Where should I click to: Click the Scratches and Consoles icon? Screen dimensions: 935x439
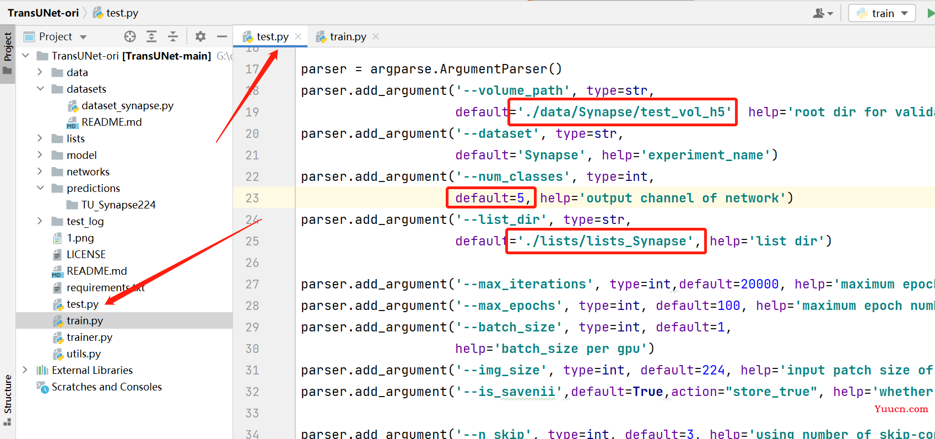(42, 387)
